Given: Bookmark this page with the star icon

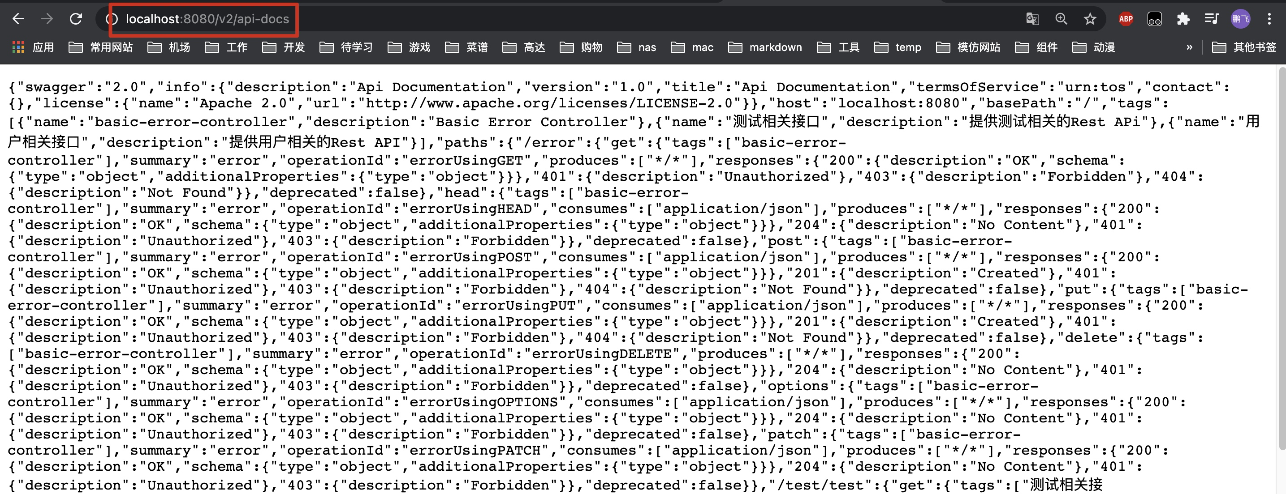Looking at the screenshot, I should 1090,19.
